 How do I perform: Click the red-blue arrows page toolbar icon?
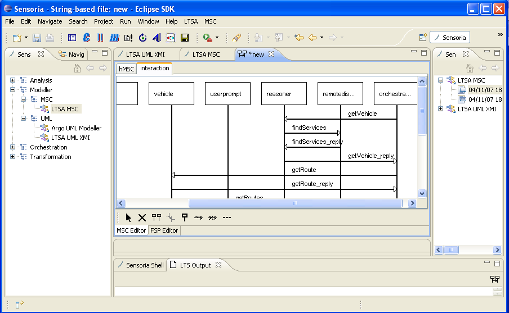coord(171,38)
